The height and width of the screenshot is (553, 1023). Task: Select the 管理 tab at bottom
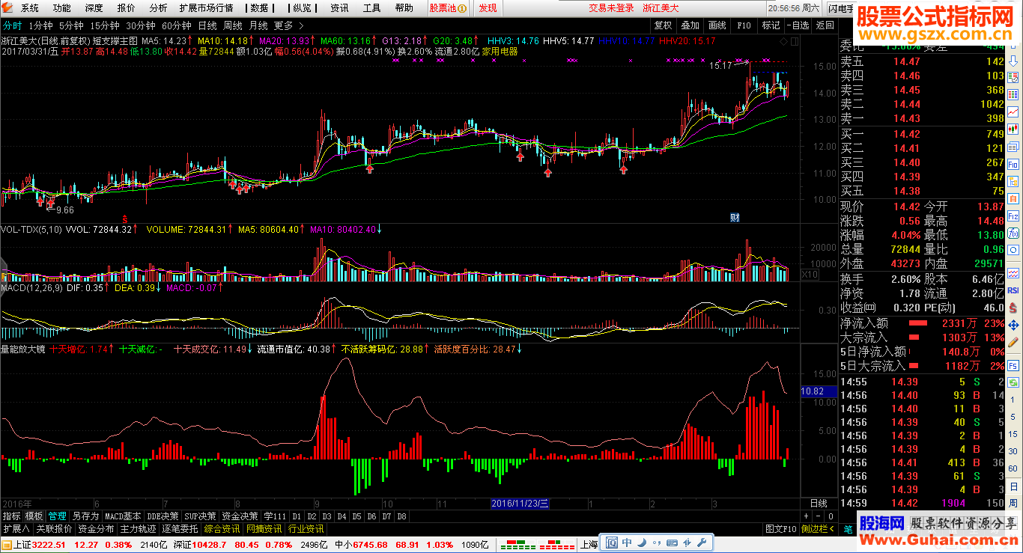click(x=57, y=516)
